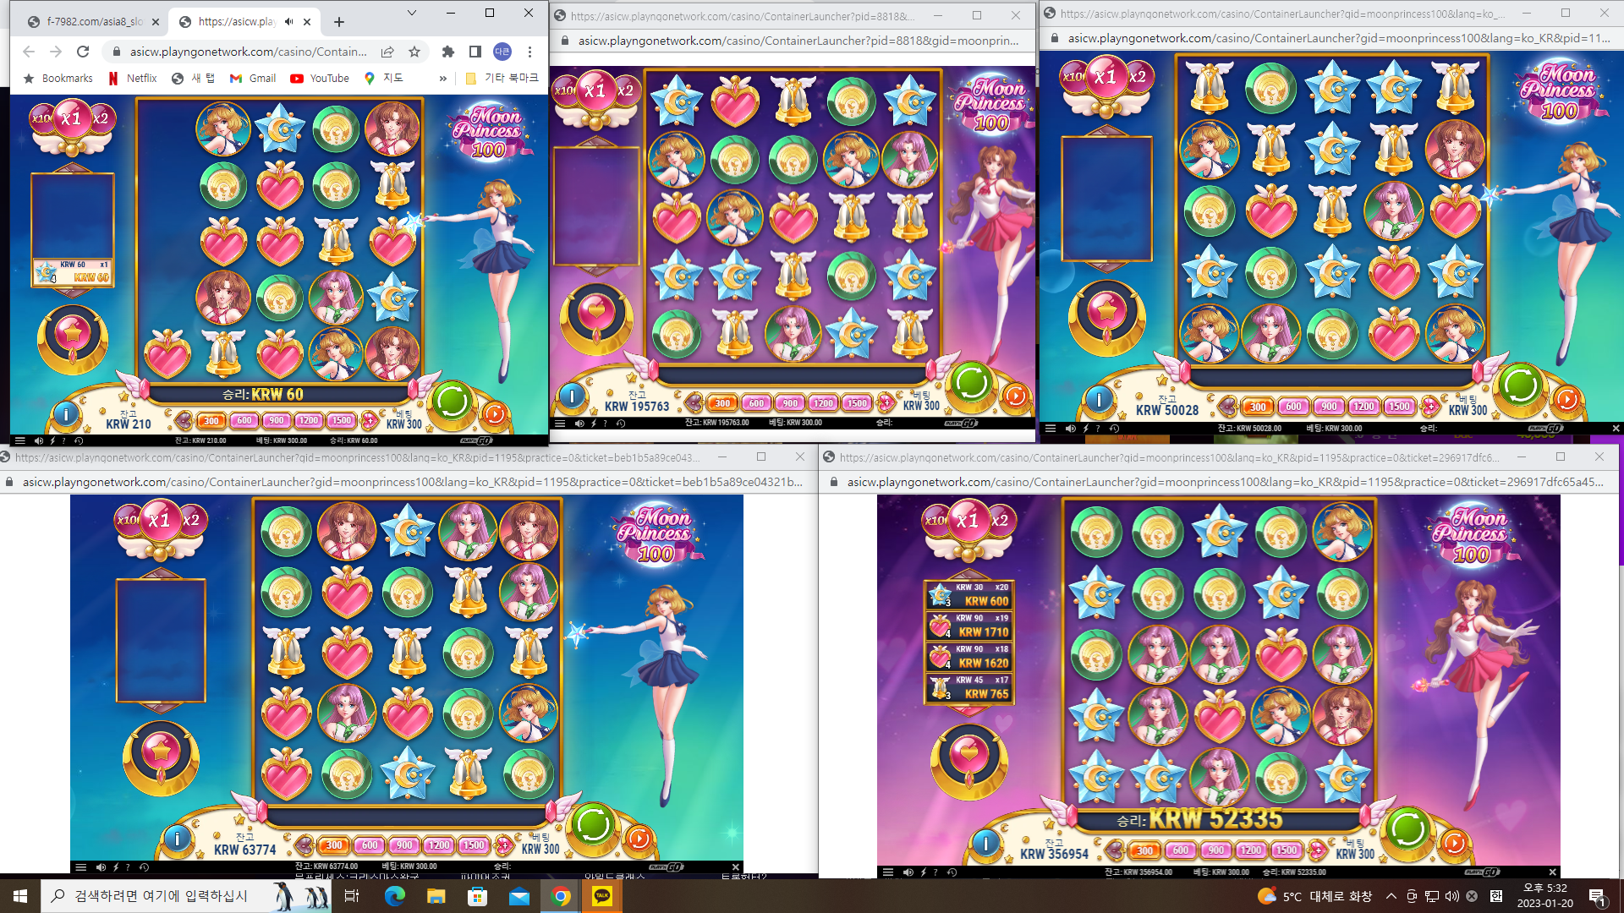Image resolution: width=1624 pixels, height=913 pixels.
Task: Open the help question mark in the KRW 210 game
Action: [64, 440]
